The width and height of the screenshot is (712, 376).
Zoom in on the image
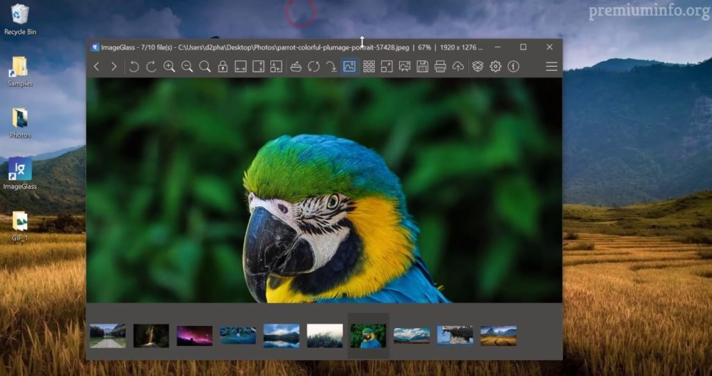tap(170, 67)
